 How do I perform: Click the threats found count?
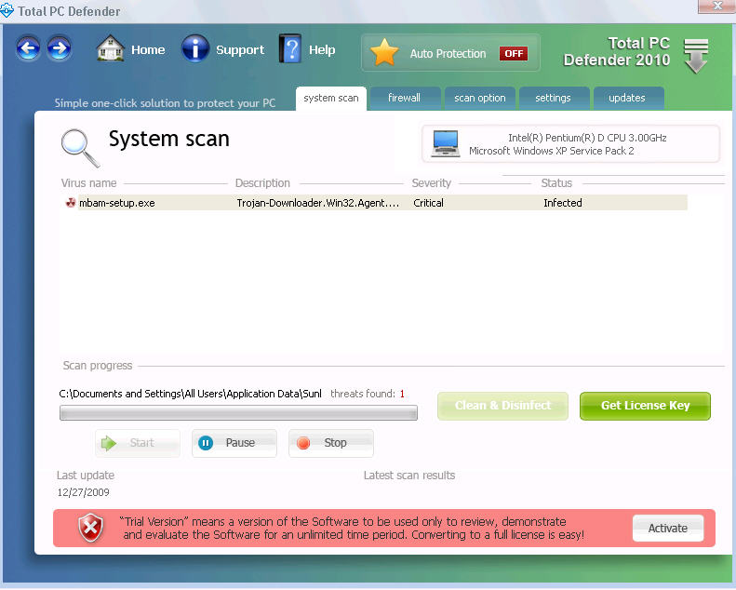pyautogui.click(x=402, y=394)
